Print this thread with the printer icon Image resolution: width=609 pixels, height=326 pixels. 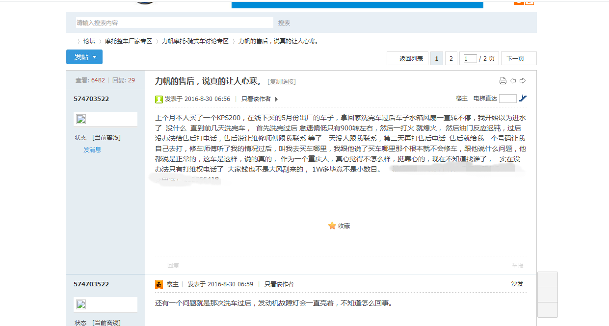503,81
